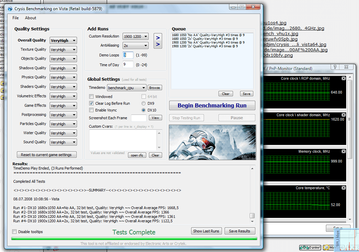Click Begin Benchmarking Run button
Viewport: 359px width, 252px height.
tap(212, 105)
